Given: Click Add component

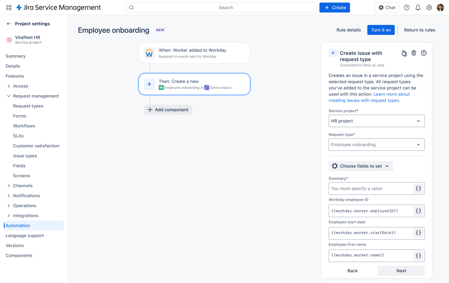Looking at the screenshot, I should [168, 110].
